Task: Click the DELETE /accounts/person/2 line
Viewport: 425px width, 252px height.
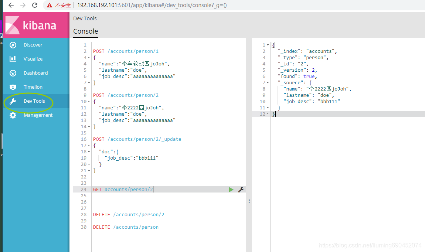Action: pos(129,215)
